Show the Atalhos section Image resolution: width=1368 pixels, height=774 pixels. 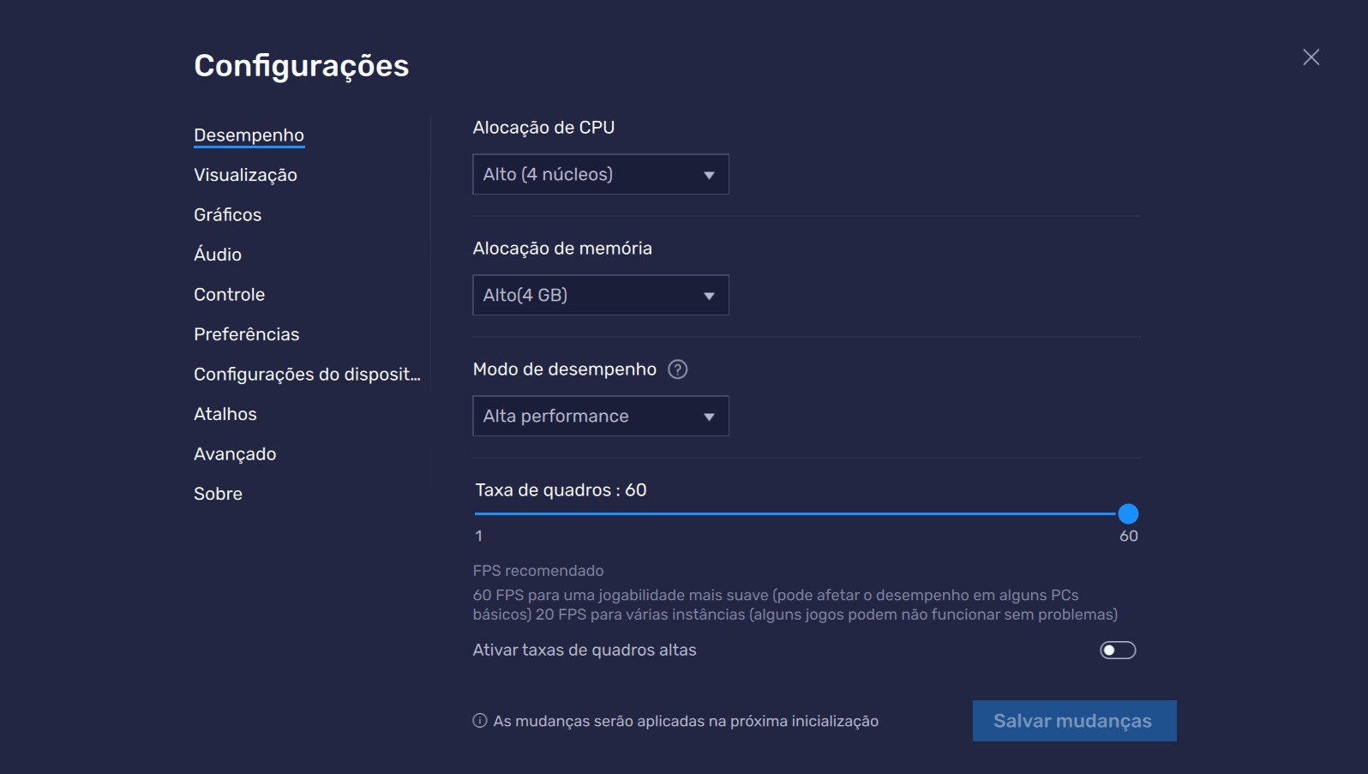click(x=225, y=414)
